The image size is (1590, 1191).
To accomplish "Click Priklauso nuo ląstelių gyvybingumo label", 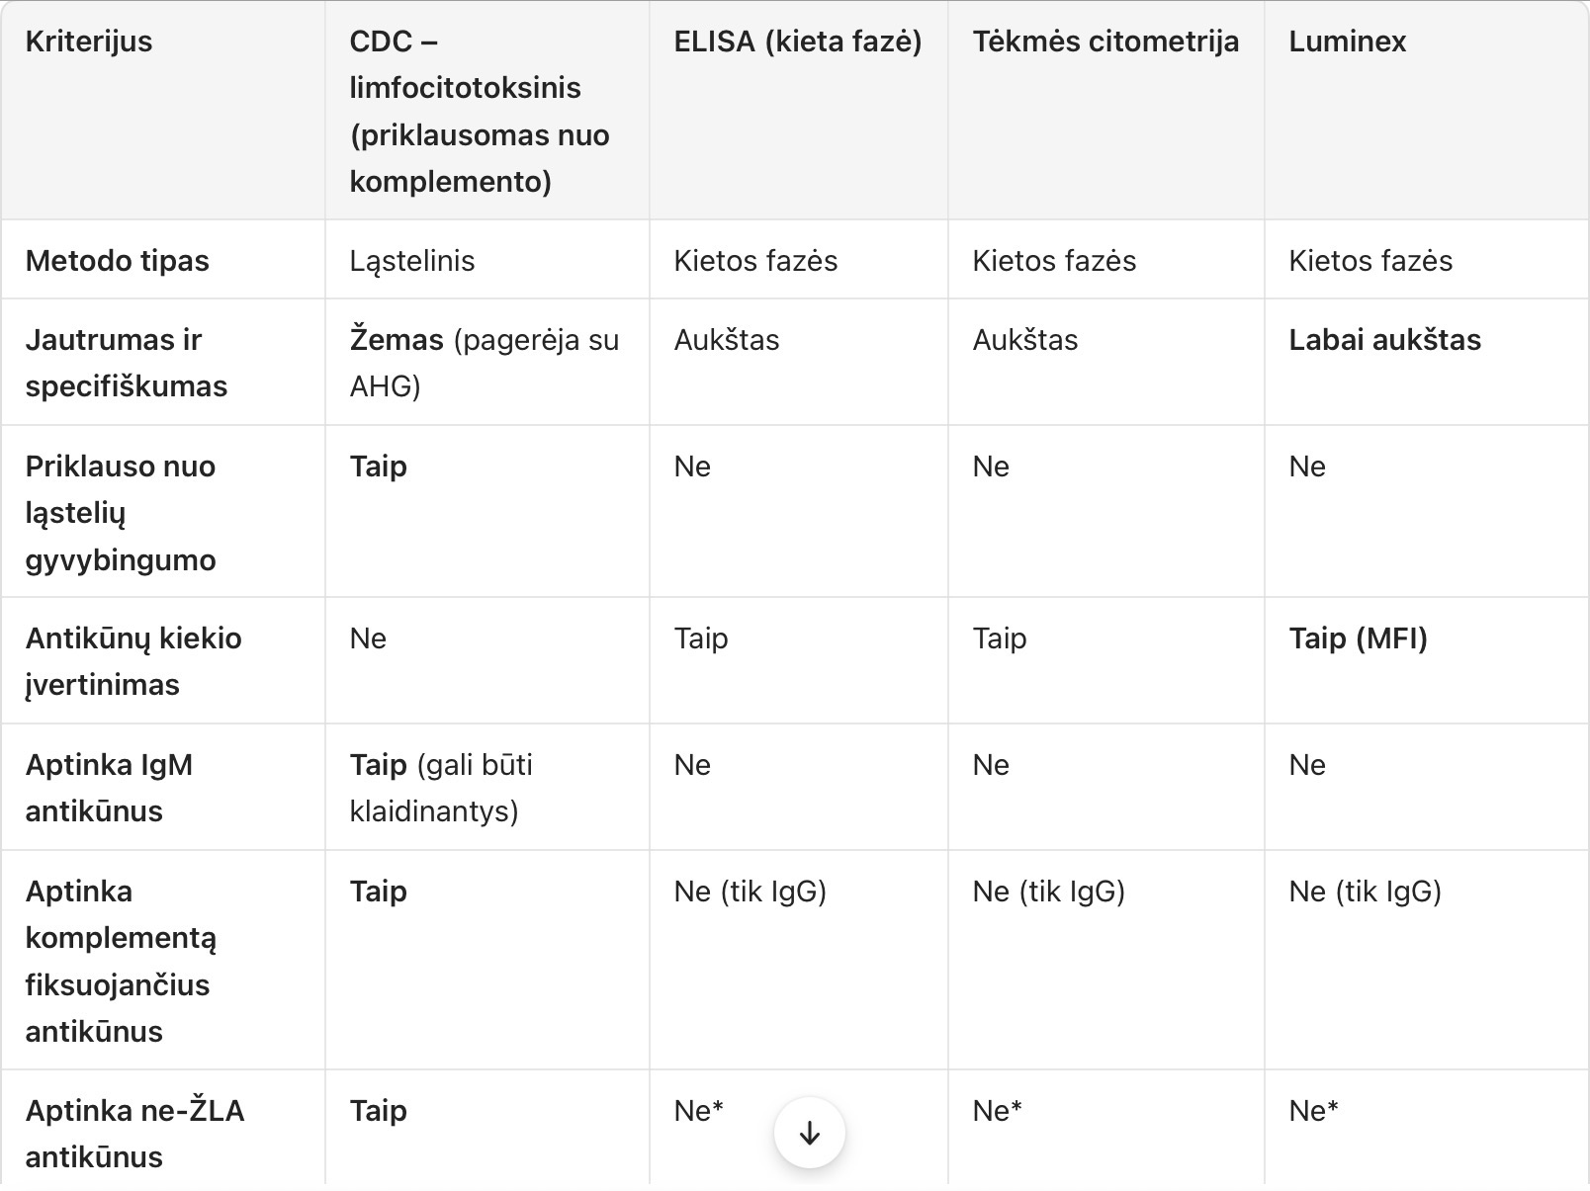I will pos(120,513).
